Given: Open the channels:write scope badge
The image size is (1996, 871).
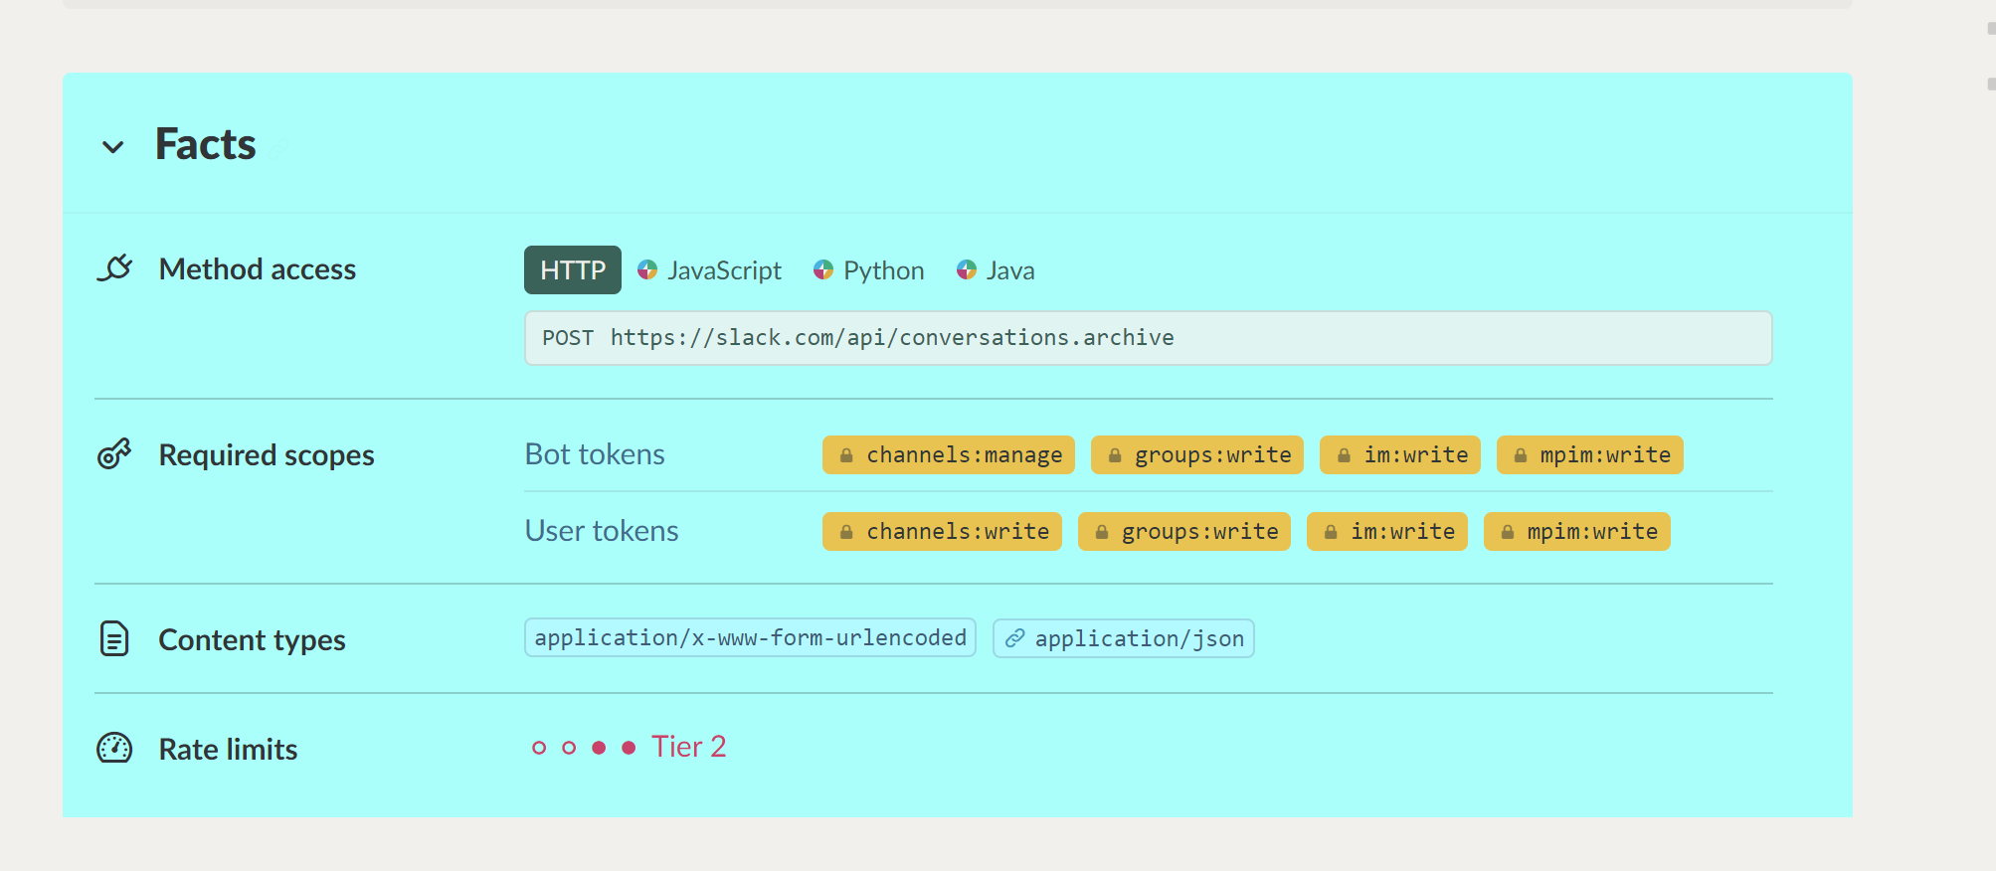Looking at the screenshot, I should pos(942,532).
